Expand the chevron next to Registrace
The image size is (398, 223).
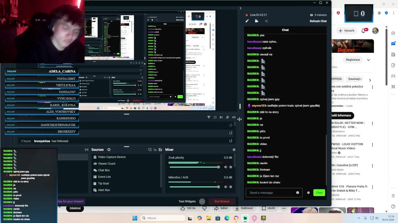[368, 60]
